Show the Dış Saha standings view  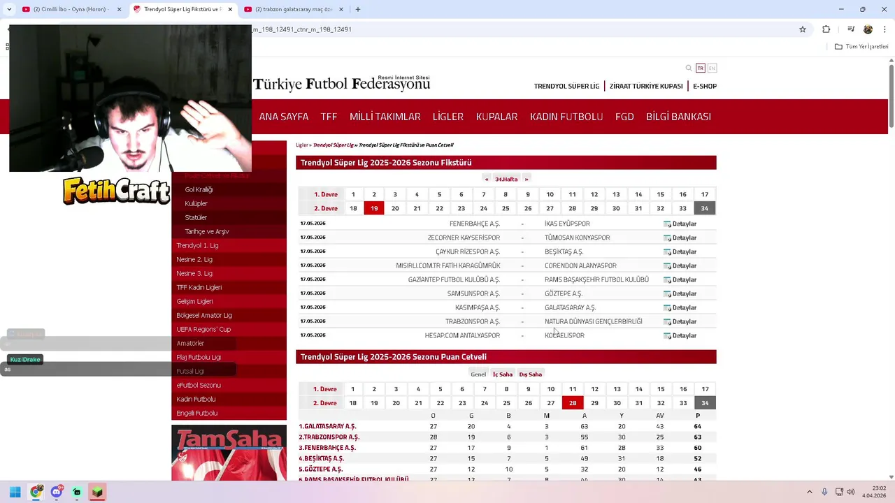(x=530, y=374)
